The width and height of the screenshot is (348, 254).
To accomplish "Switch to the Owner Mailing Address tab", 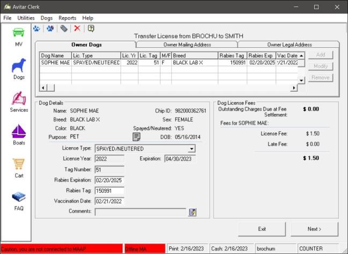I will point(186,45).
